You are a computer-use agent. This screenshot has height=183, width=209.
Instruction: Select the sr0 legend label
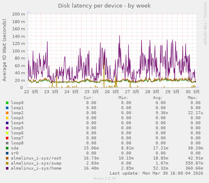(15, 153)
